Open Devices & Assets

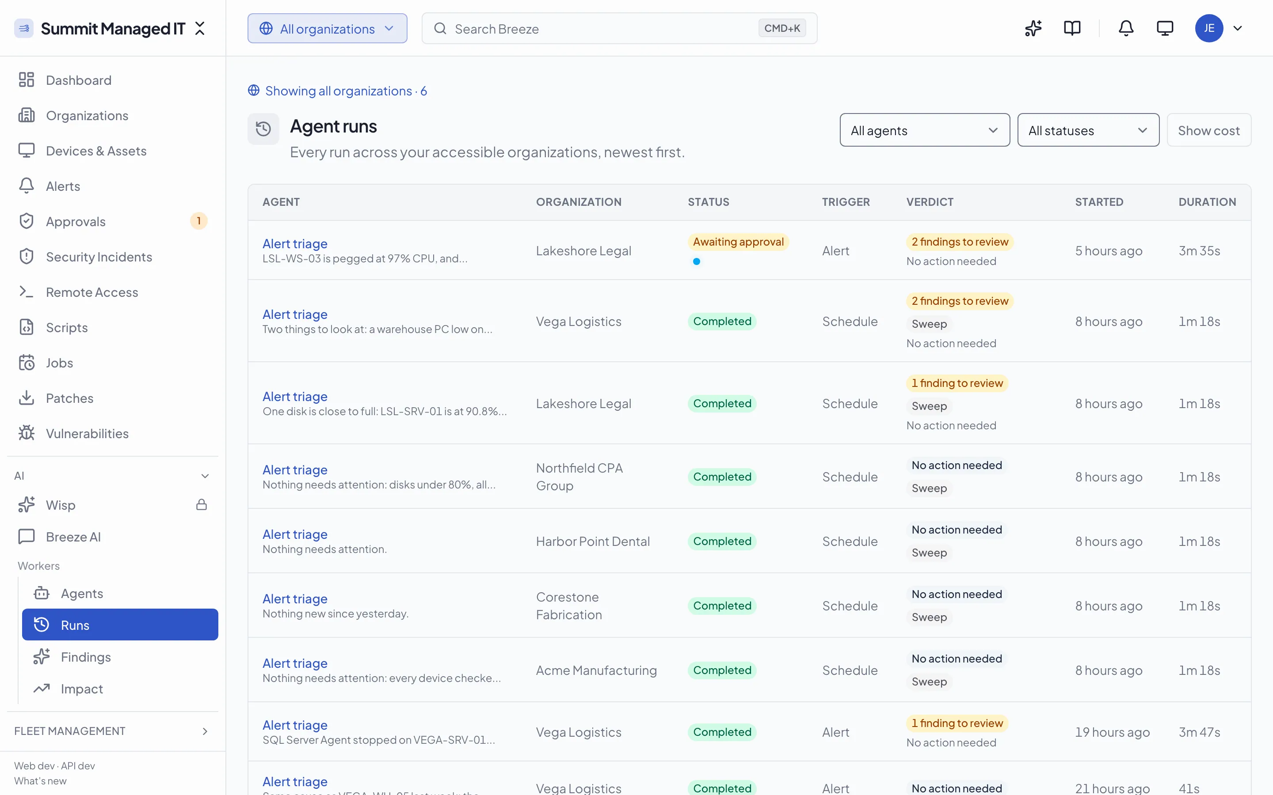click(113, 150)
